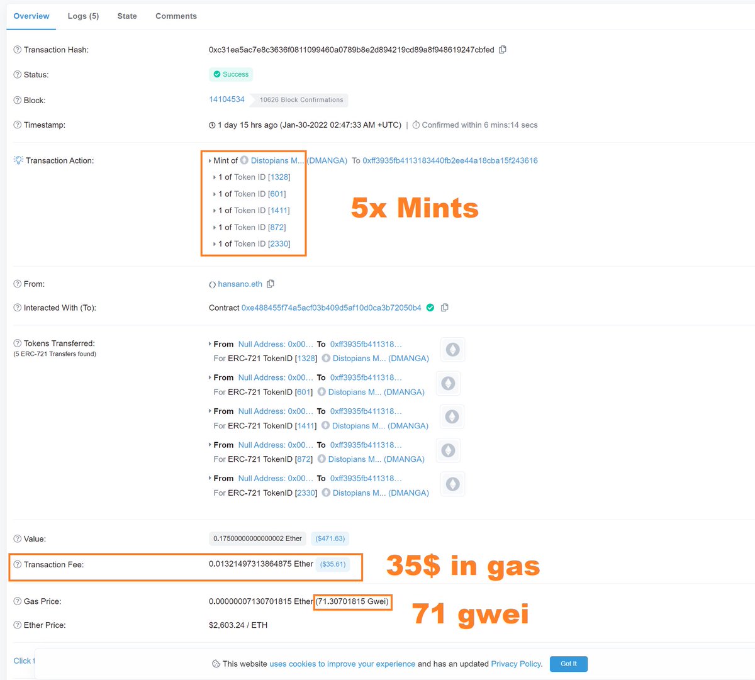Click the $471.63 value badge

click(x=330, y=538)
